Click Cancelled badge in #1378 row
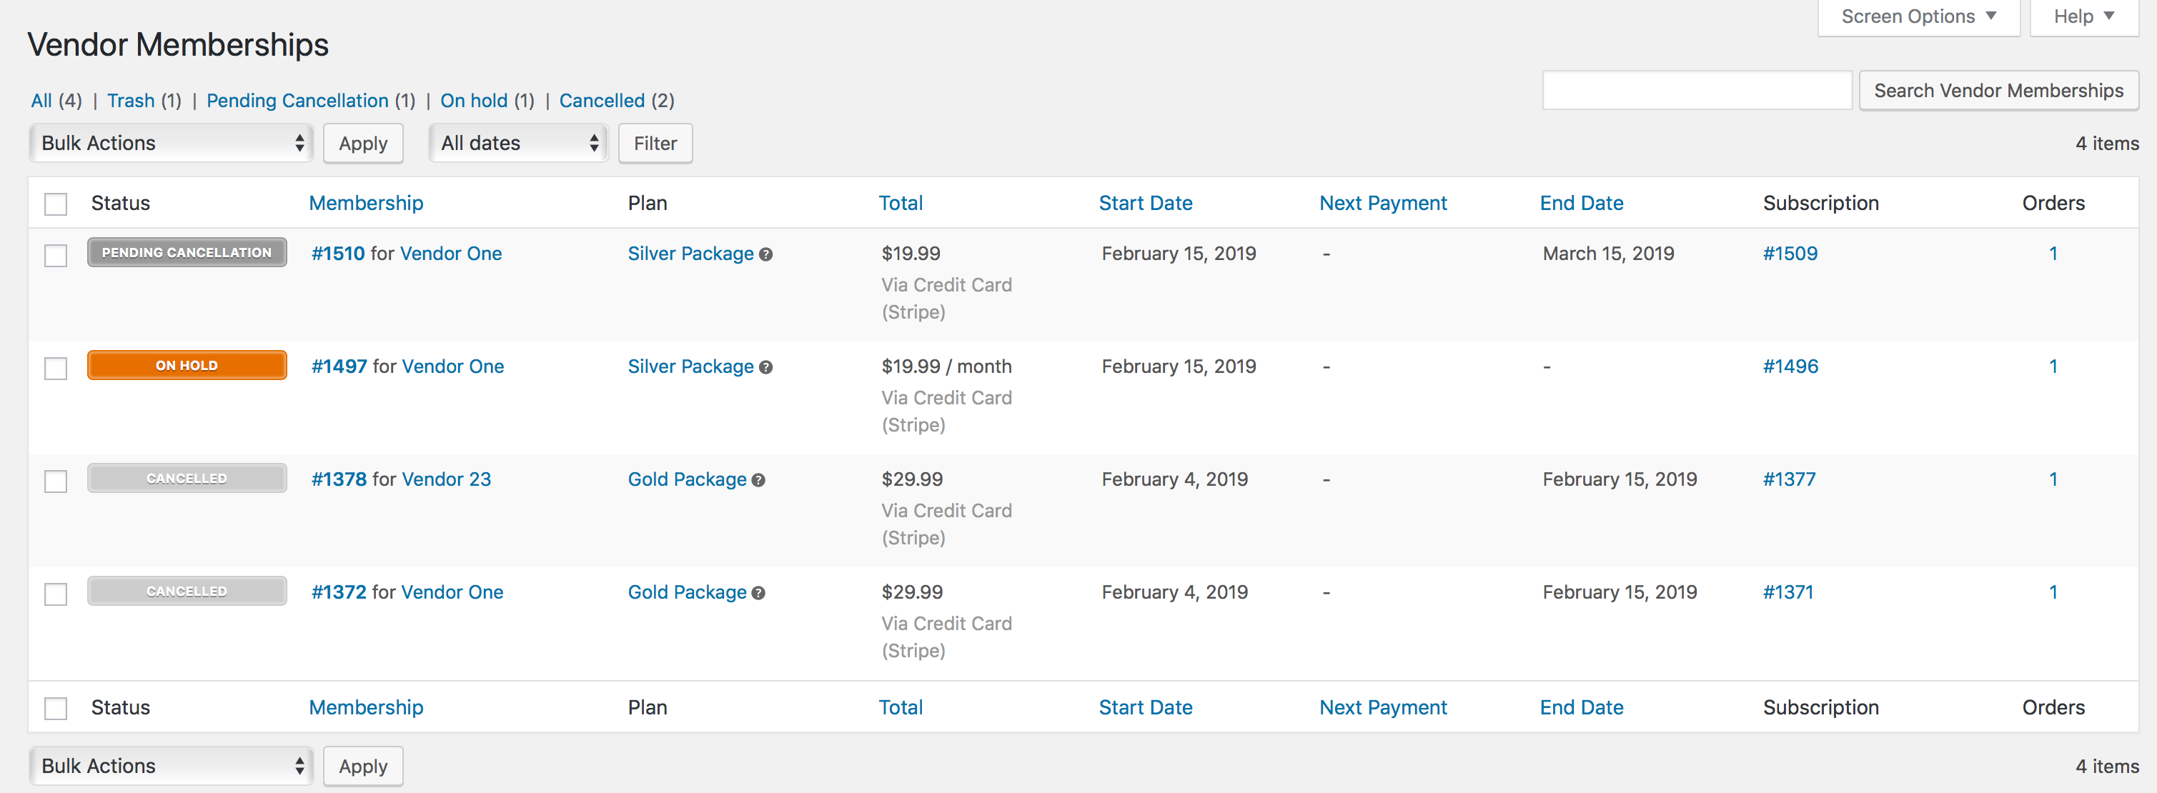 [x=187, y=479]
